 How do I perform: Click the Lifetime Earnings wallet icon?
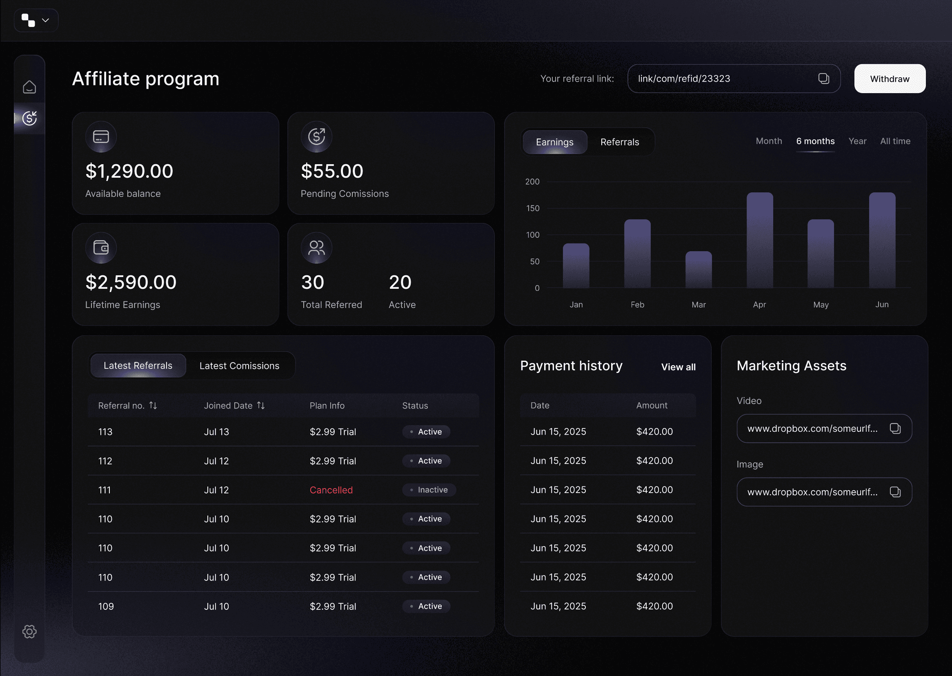click(x=101, y=248)
